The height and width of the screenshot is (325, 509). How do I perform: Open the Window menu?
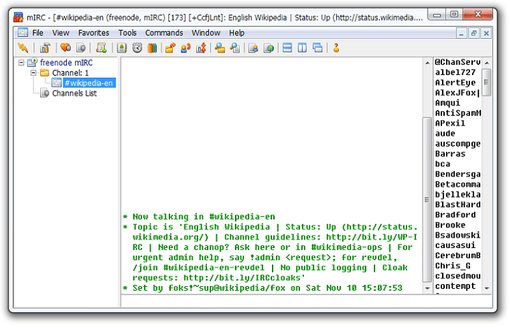[206, 33]
